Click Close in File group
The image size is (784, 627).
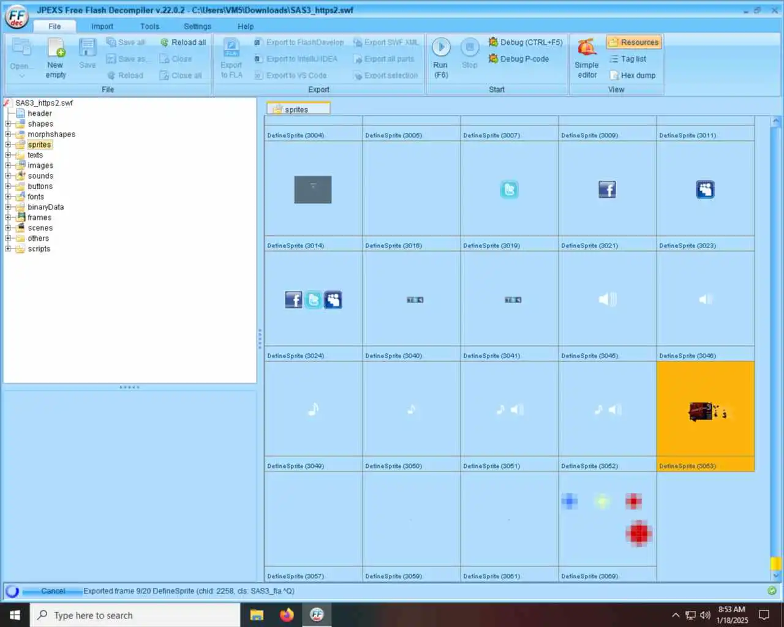click(x=176, y=59)
